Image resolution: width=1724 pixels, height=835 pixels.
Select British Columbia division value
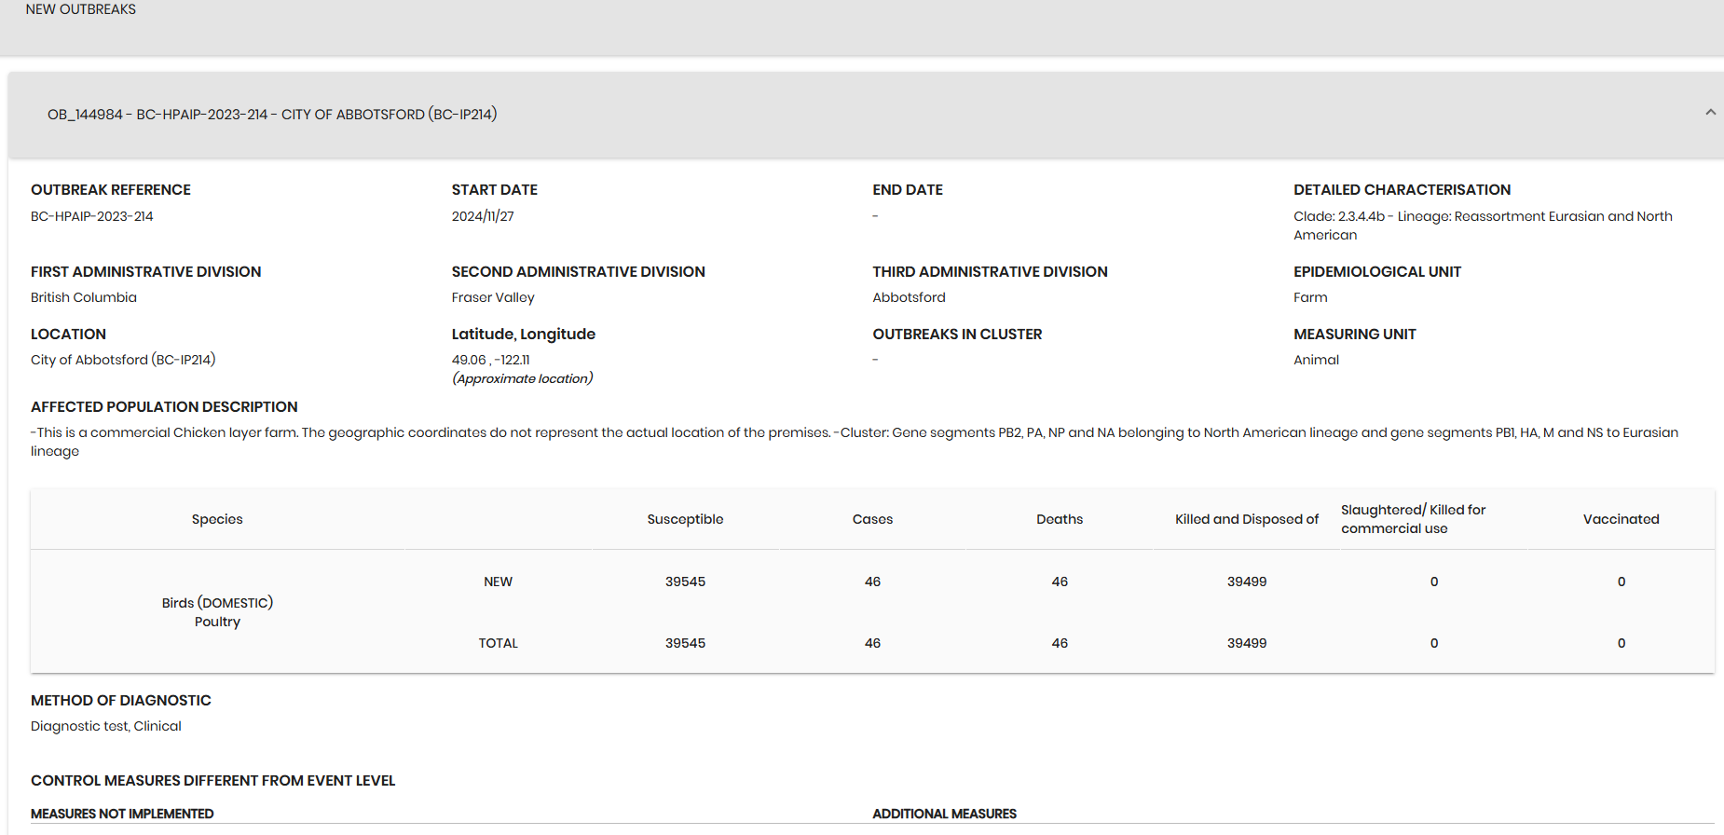pyautogui.click(x=84, y=297)
